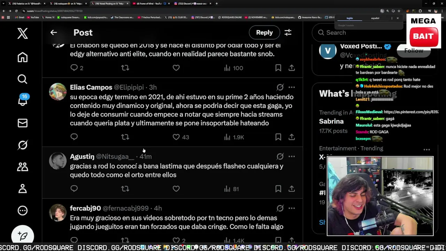Repost the top reply with 2 comments
446x251 pixels.
tap(125, 68)
